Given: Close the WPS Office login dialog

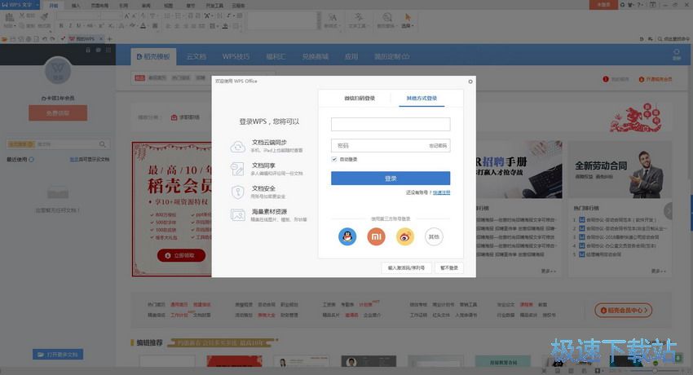Looking at the screenshot, I should point(470,82).
